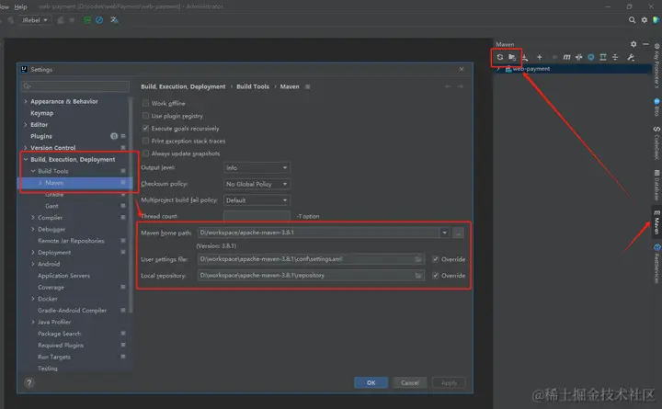Click User settings file path field
Screen dimensions: 662x409
pos(311,259)
